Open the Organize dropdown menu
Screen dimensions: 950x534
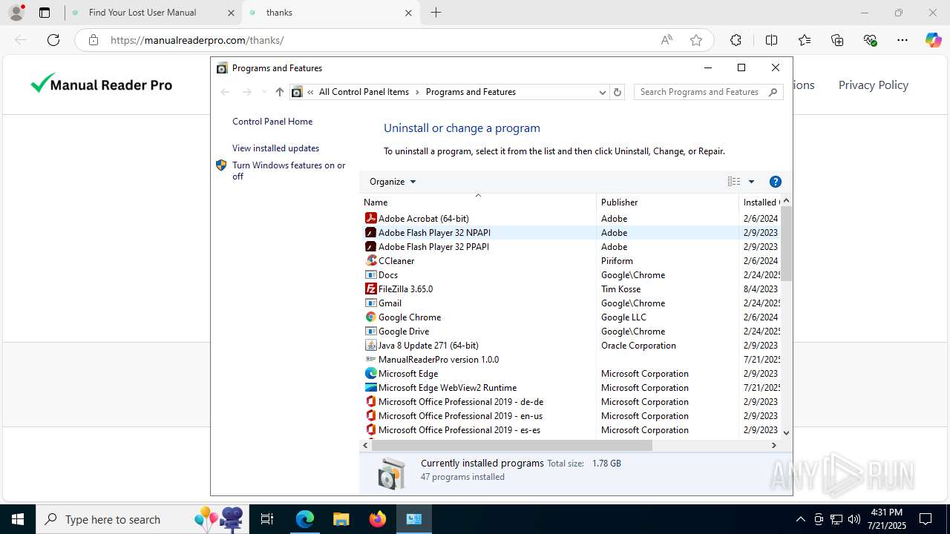click(393, 182)
